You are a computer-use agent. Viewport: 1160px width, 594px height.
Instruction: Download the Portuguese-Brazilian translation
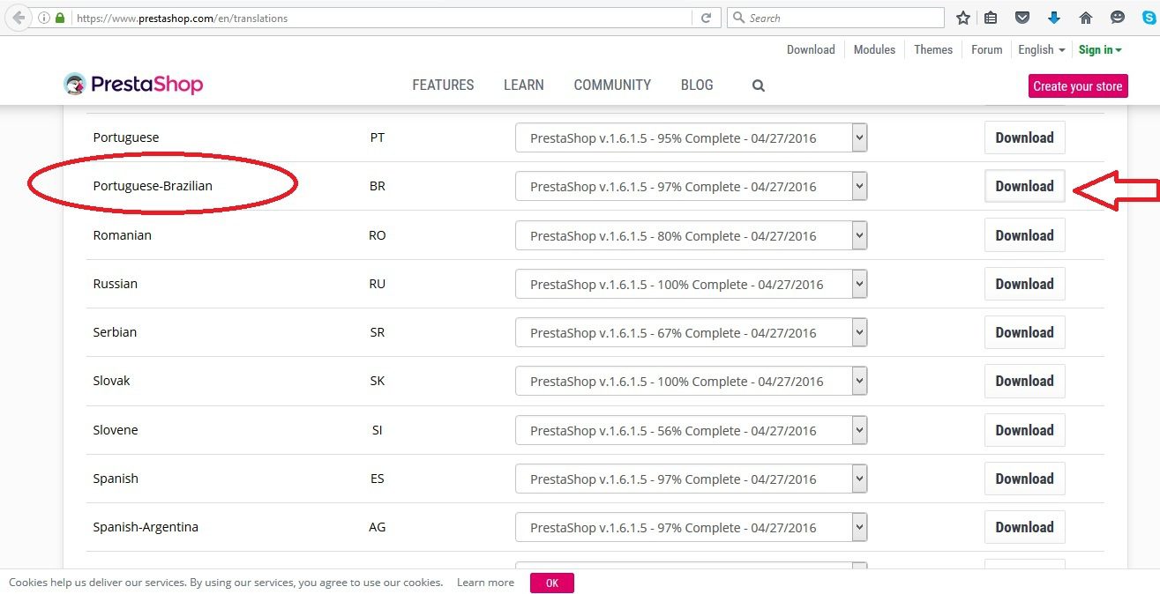coord(1024,186)
